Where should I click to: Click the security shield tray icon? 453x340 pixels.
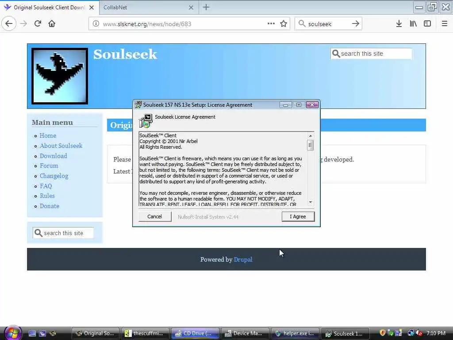click(383, 333)
